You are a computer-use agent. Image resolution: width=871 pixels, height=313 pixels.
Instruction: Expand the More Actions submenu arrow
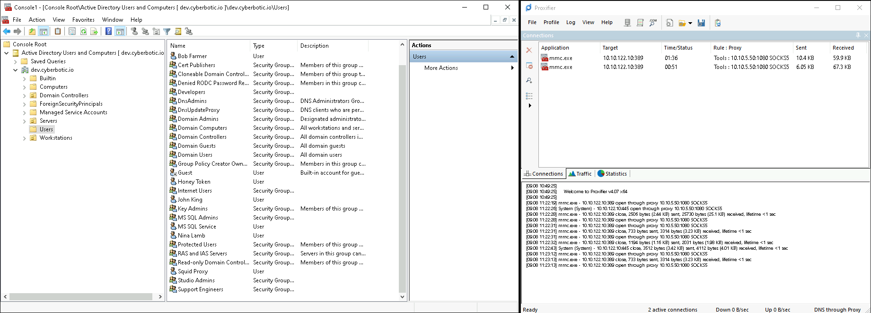tap(512, 68)
